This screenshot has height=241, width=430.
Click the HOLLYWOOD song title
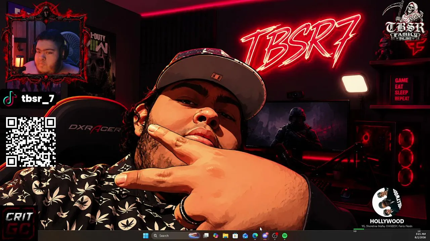coord(387,221)
